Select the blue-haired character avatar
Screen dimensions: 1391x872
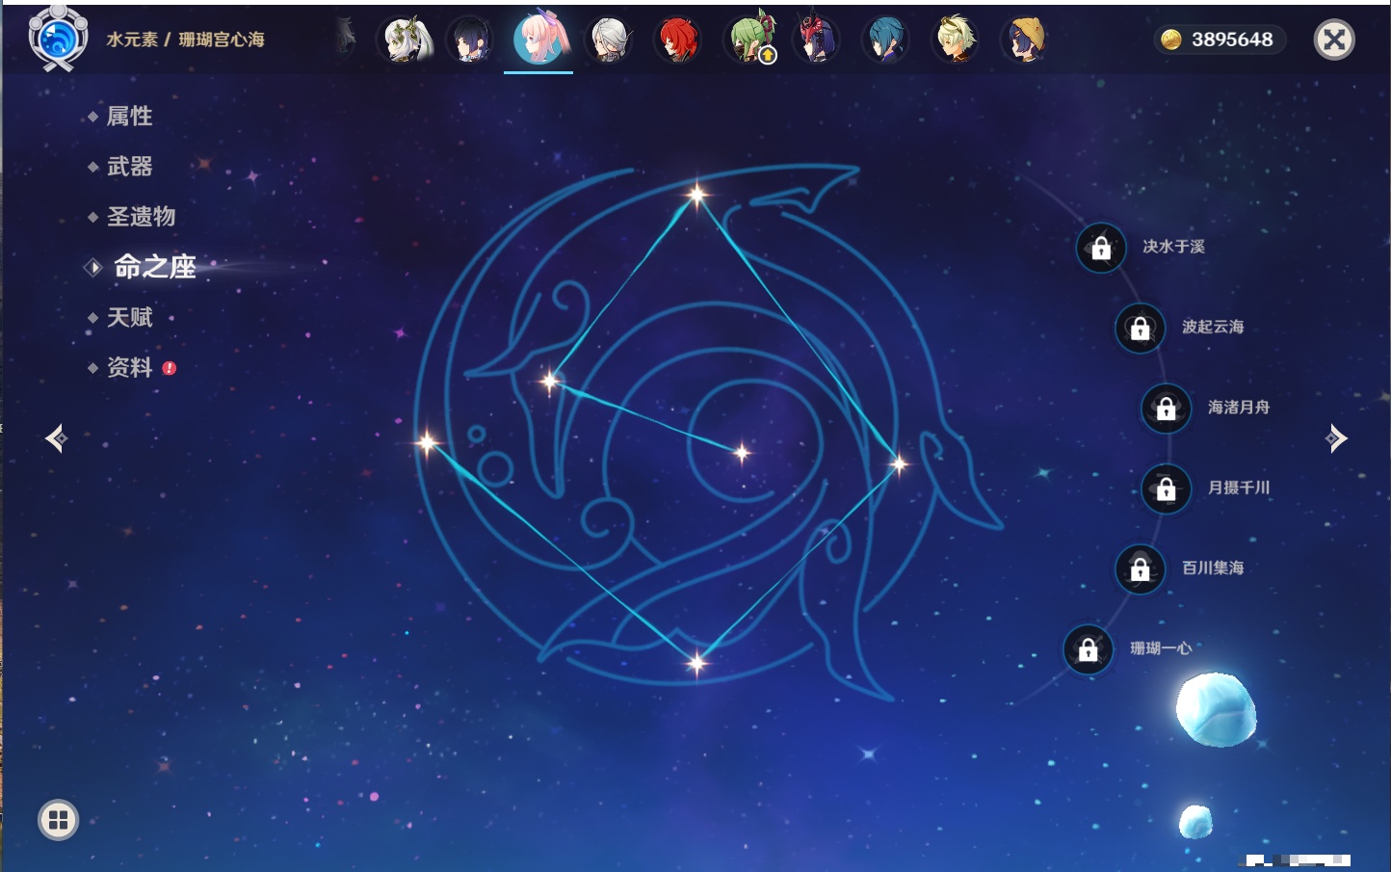point(886,40)
